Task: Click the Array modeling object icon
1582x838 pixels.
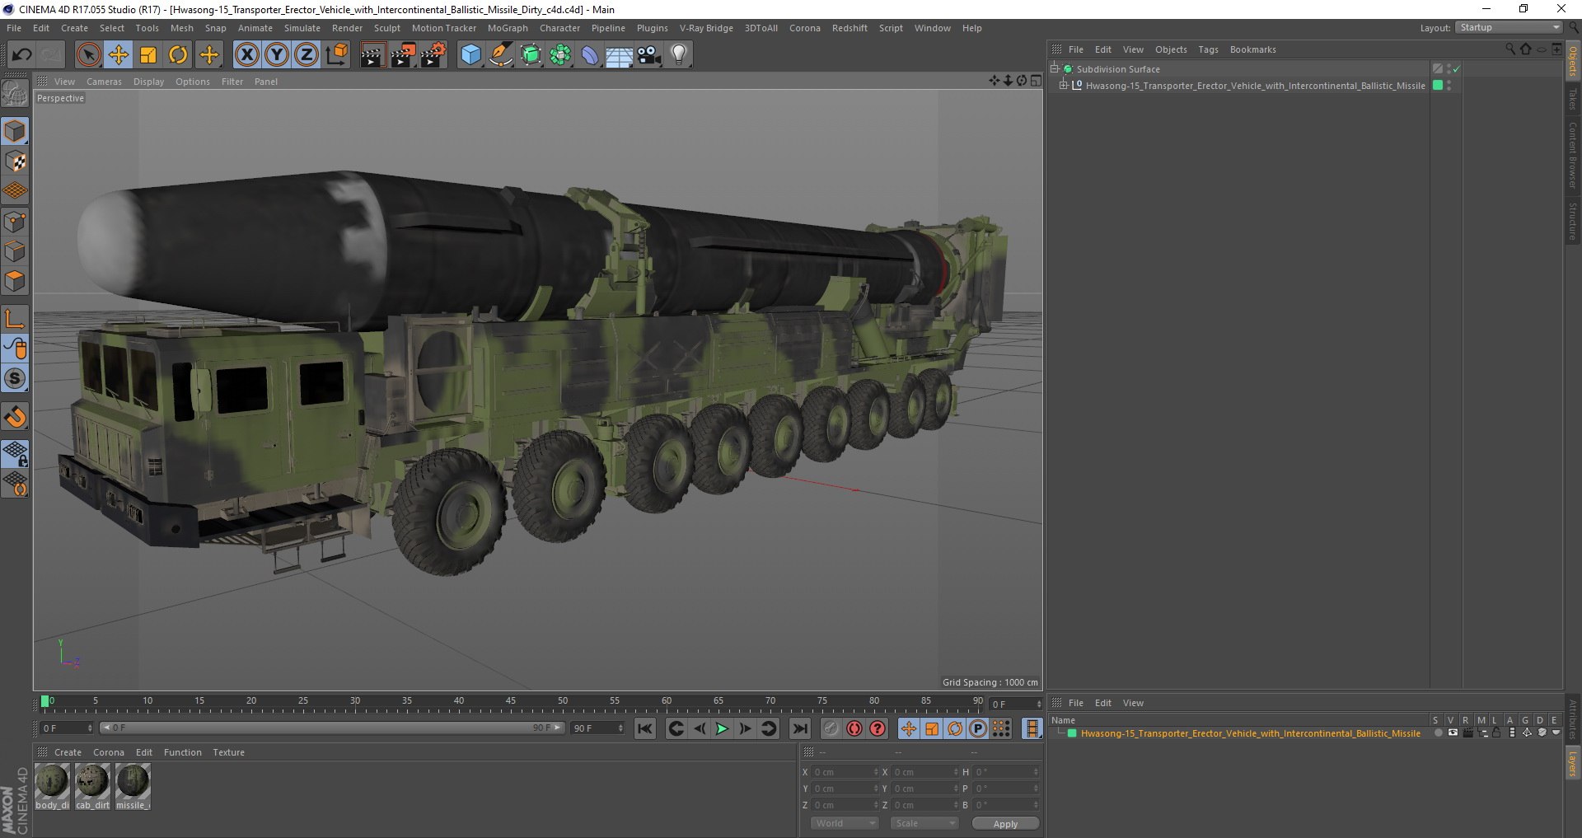Action: pyautogui.click(x=560, y=55)
